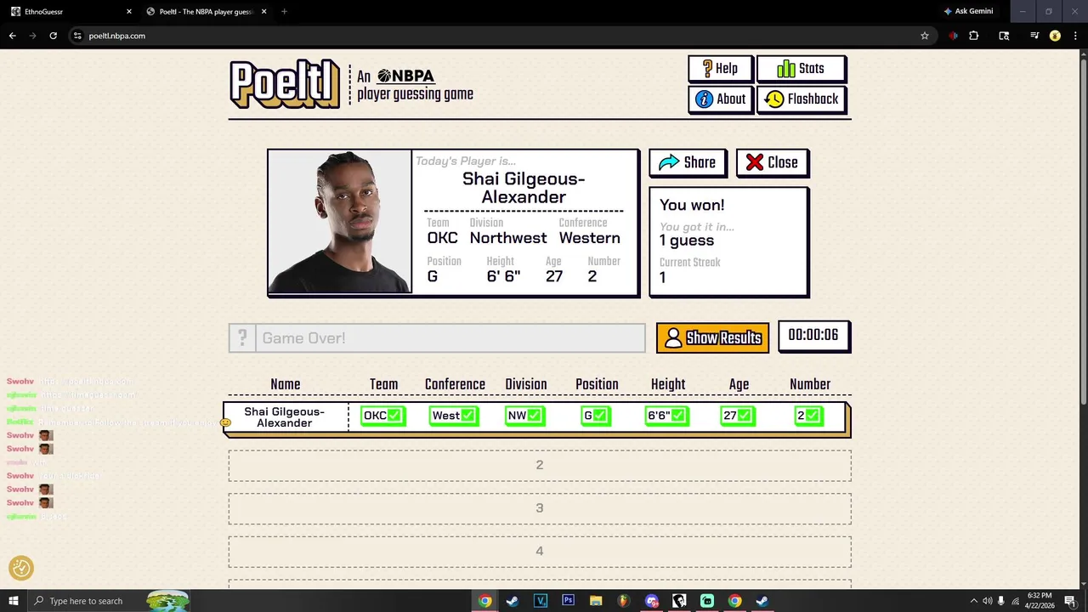Screen dimensions: 1088x612
Task: Click the 00:00:06 timer box
Action: pos(813,335)
